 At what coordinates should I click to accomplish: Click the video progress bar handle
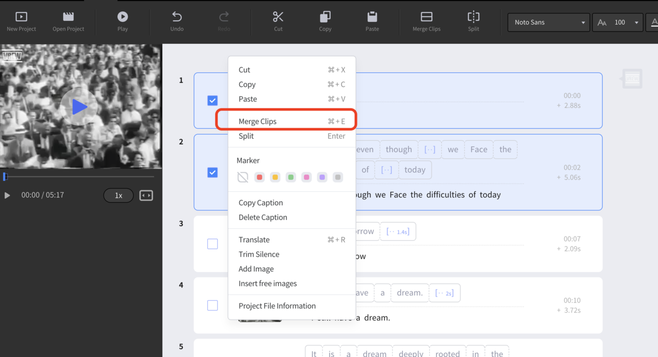5,176
